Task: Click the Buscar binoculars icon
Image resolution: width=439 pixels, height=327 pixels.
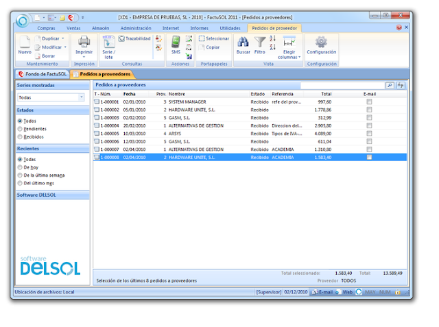Action: pyautogui.click(x=243, y=42)
